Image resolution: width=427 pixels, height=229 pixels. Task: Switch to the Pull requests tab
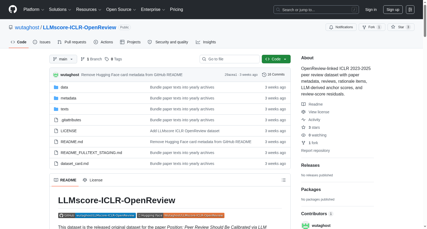(x=72, y=42)
